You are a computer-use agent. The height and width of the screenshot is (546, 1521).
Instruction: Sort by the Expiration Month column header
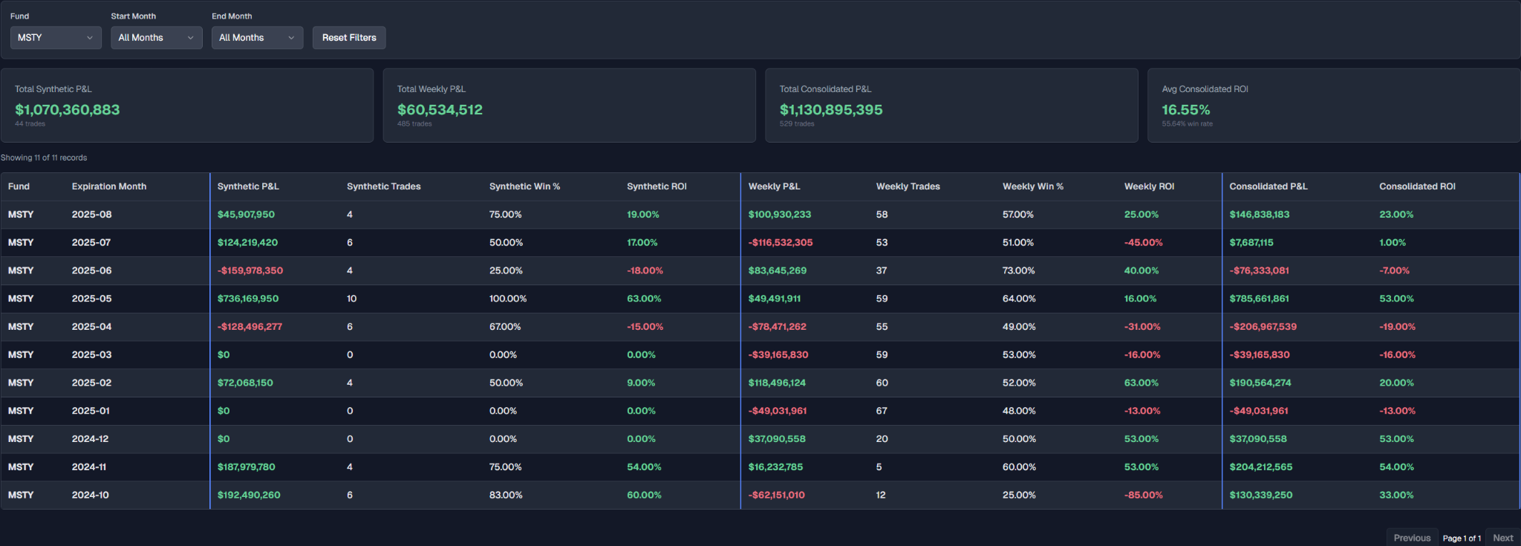tap(109, 186)
